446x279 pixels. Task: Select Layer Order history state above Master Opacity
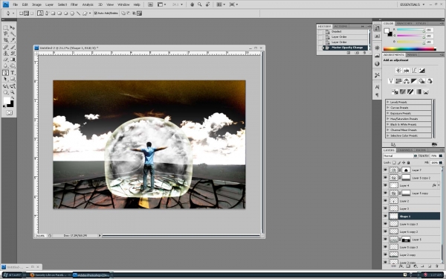point(343,42)
